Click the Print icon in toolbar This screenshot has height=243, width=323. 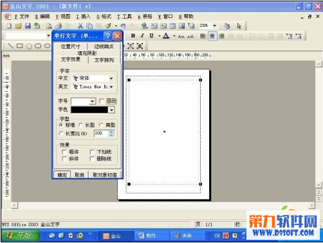pyautogui.click(x=59, y=26)
